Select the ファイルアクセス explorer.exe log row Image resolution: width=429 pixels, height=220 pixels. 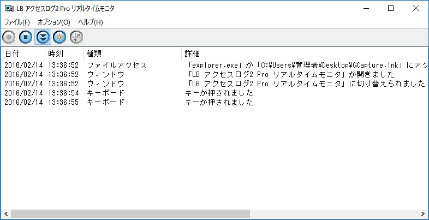(214, 65)
